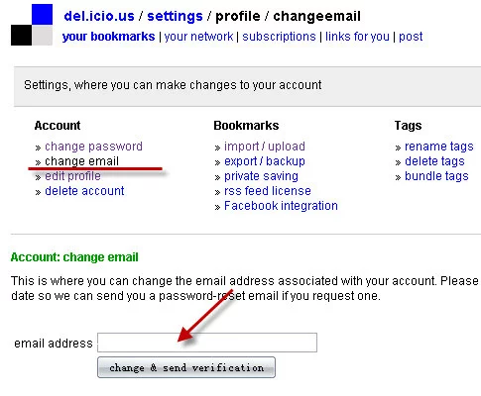Go to settings in the breadcrumb
Viewport: 481px width, 396px height.
[x=175, y=16]
